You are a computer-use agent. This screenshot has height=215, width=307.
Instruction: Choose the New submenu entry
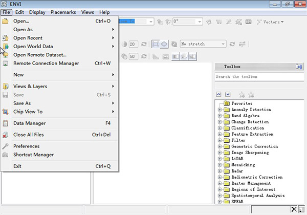(x=60, y=75)
